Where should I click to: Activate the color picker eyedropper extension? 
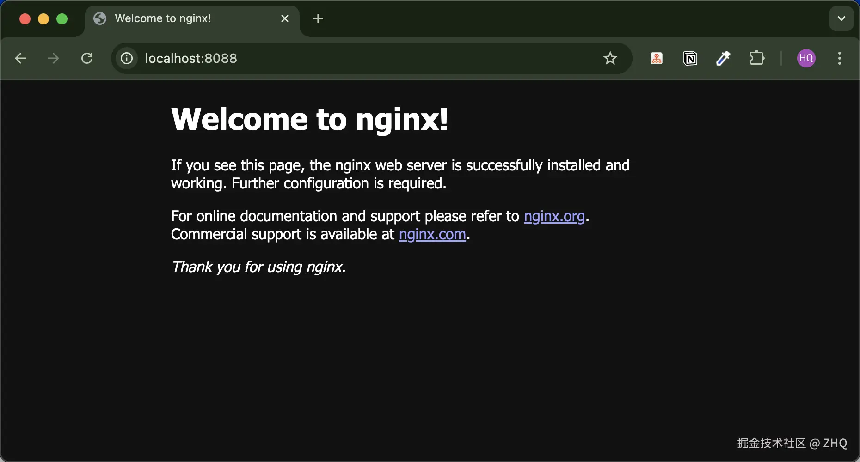point(723,58)
